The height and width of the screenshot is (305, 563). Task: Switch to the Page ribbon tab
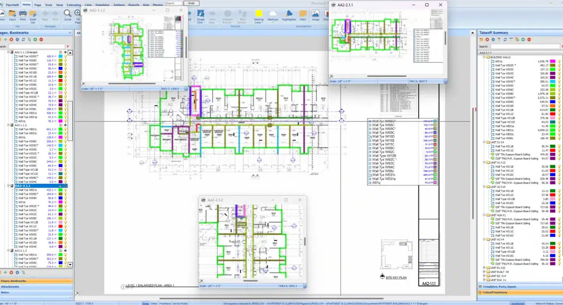tap(38, 5)
